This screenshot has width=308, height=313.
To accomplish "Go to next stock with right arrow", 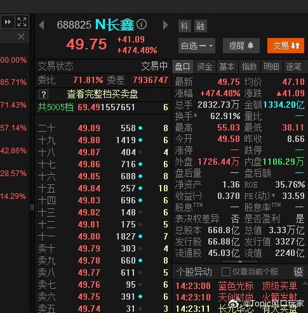I will pos(166,25).
